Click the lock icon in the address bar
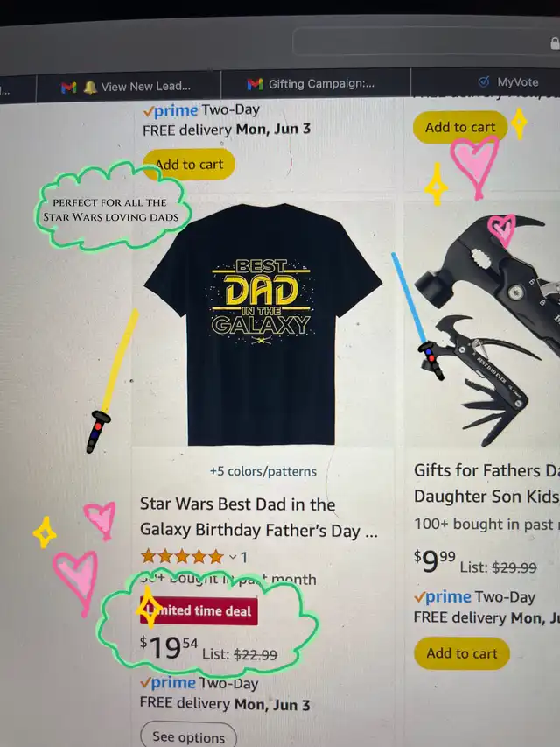The width and height of the screenshot is (560, 747). pos(556,44)
